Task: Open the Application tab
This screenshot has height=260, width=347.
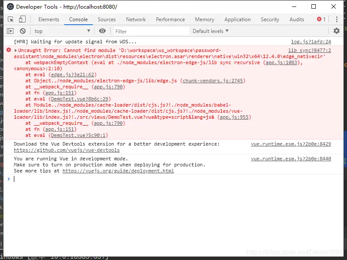Action: (237, 19)
